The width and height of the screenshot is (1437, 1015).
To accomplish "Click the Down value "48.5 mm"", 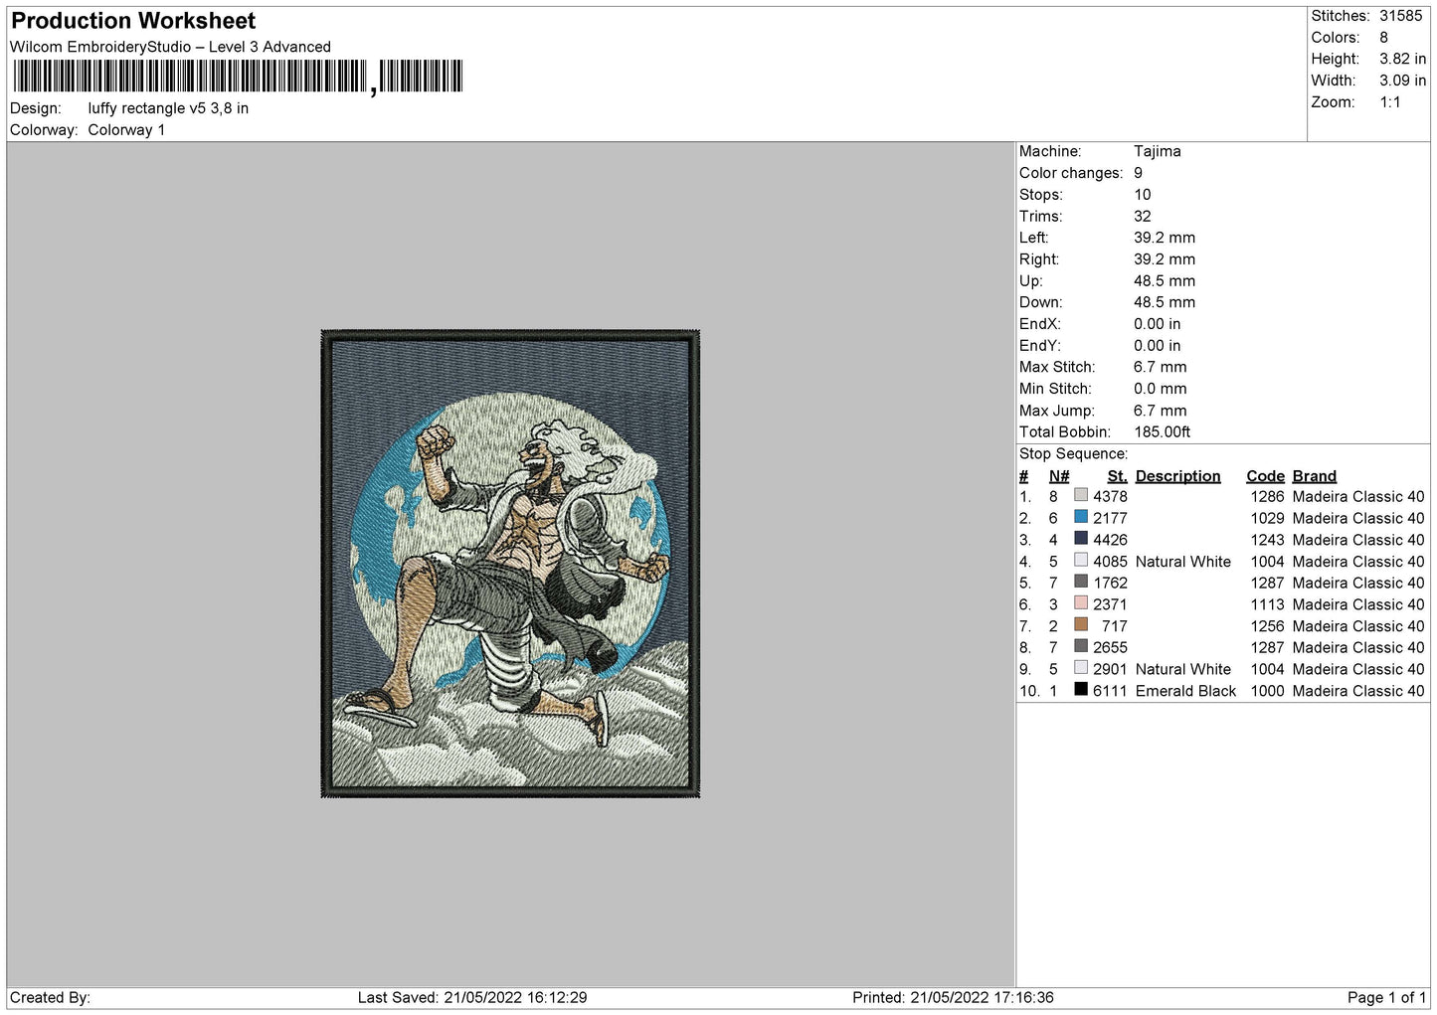I will point(1165,302).
